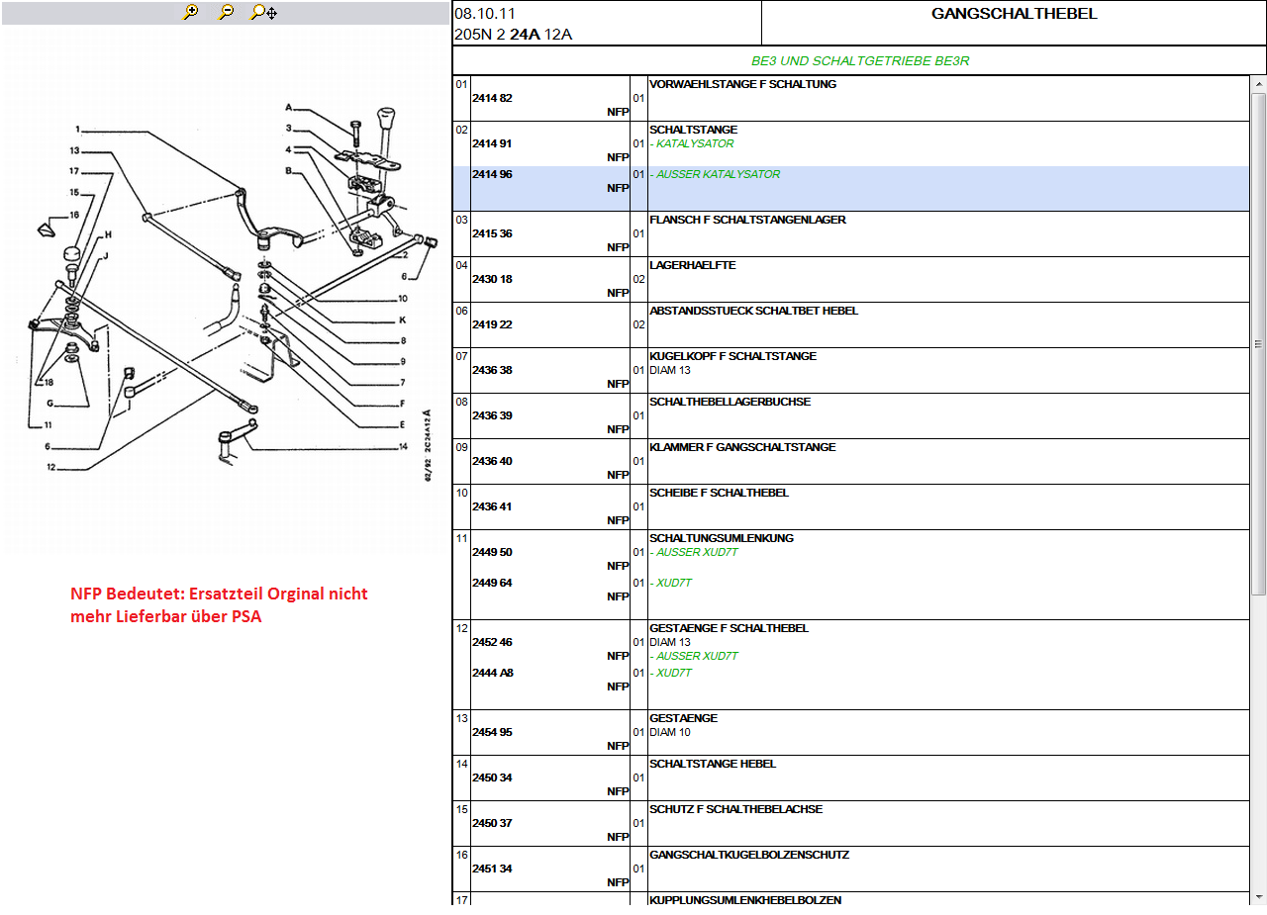
Task: Select the zoom-and-pan magnifier tool
Action: [263, 12]
